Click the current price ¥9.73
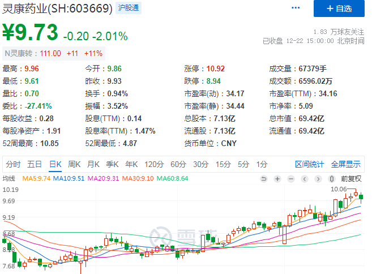372x274 pixels. 30,32
